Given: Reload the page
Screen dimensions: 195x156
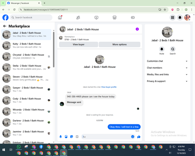Looking at the screenshot, I should 14,10.
